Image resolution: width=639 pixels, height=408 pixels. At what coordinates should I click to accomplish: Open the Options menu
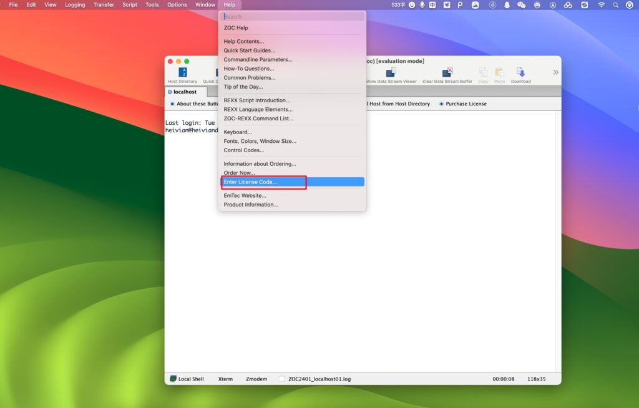177,4
